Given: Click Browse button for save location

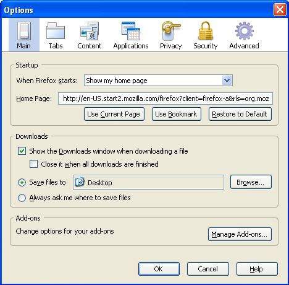Looking at the screenshot, I should 251,182.
